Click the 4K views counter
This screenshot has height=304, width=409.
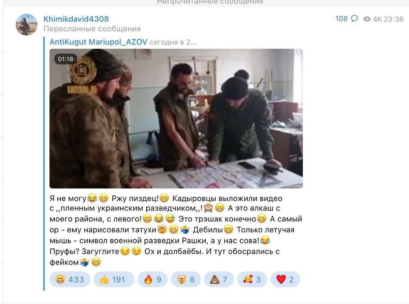377,19
